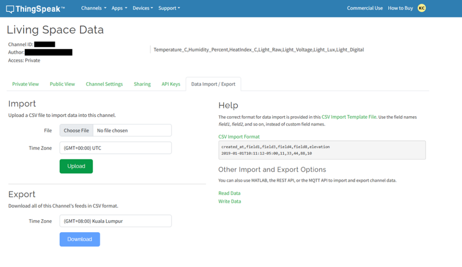The image size is (462, 267).
Task: Switch to the Public View tab
Action: 62,84
